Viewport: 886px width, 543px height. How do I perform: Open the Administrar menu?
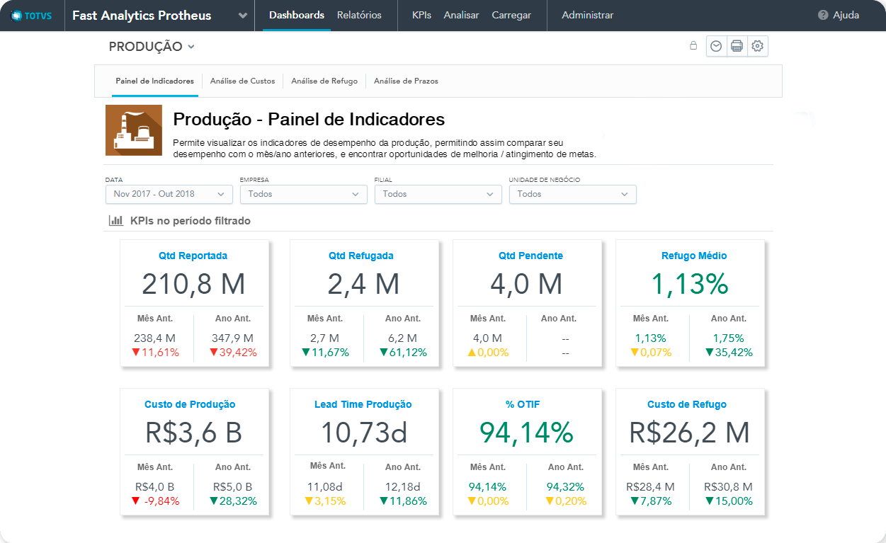coord(587,15)
